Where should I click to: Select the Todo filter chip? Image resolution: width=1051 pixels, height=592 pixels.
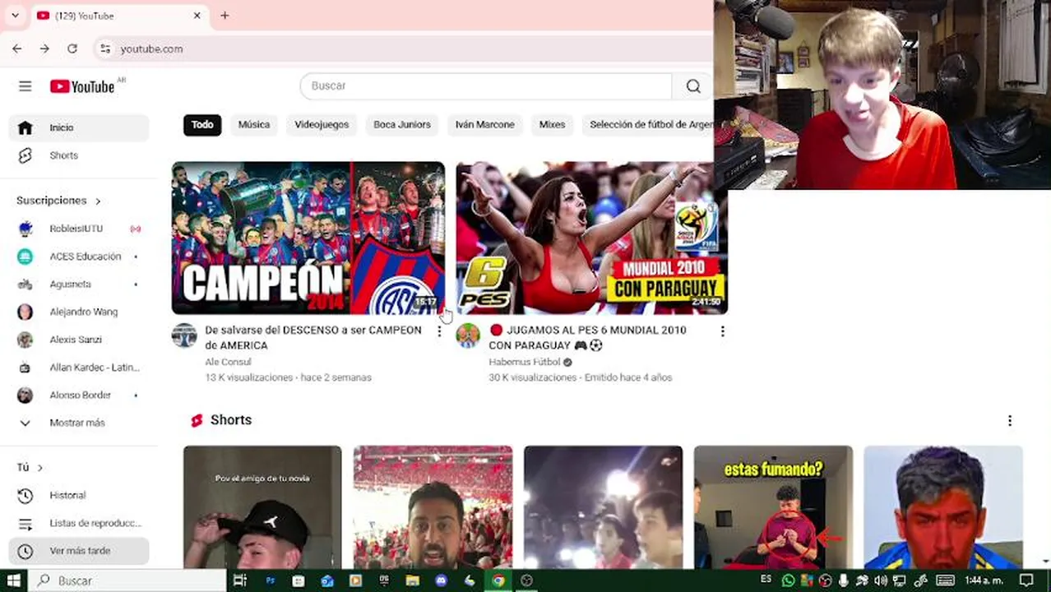coord(202,125)
